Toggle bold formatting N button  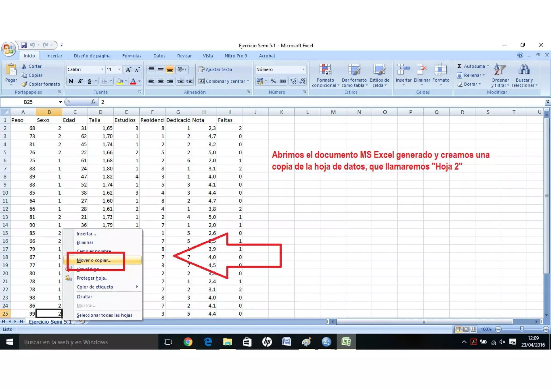click(71, 81)
